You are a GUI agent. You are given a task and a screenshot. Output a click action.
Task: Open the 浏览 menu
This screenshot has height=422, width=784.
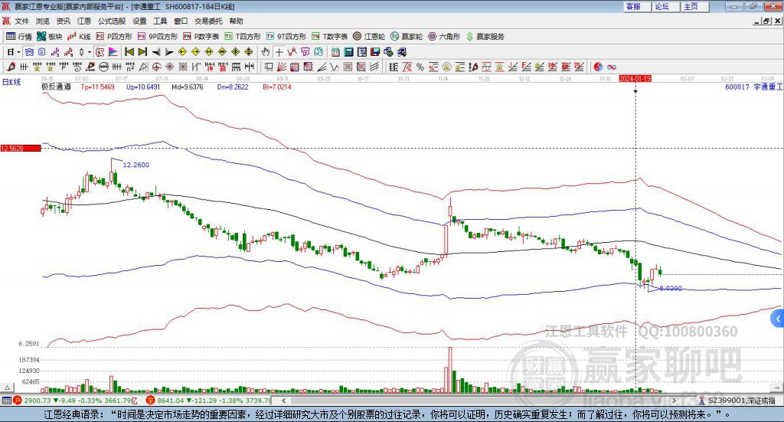point(43,21)
